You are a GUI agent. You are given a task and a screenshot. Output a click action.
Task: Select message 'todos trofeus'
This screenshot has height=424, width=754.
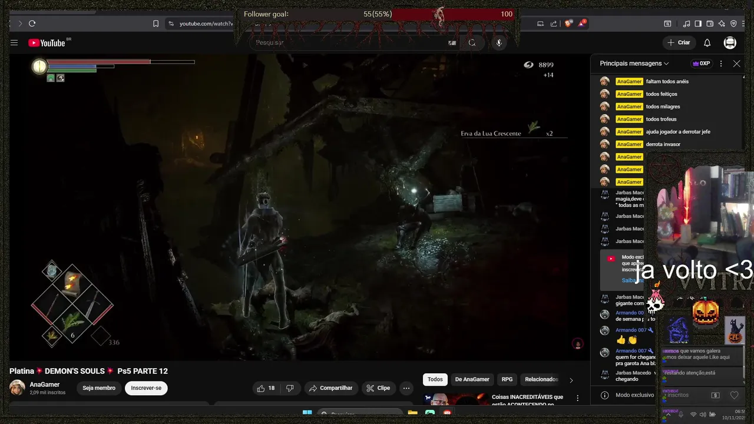coord(661,119)
